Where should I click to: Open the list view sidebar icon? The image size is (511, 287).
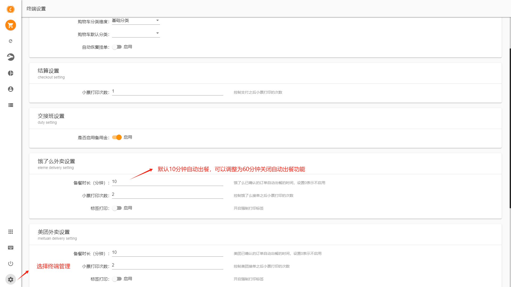tap(11, 105)
